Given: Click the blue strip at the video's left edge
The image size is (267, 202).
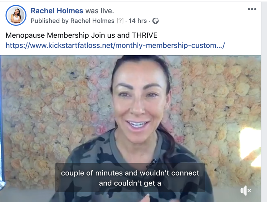Looking at the screenshot, I should pyautogui.click(x=1, y=119).
